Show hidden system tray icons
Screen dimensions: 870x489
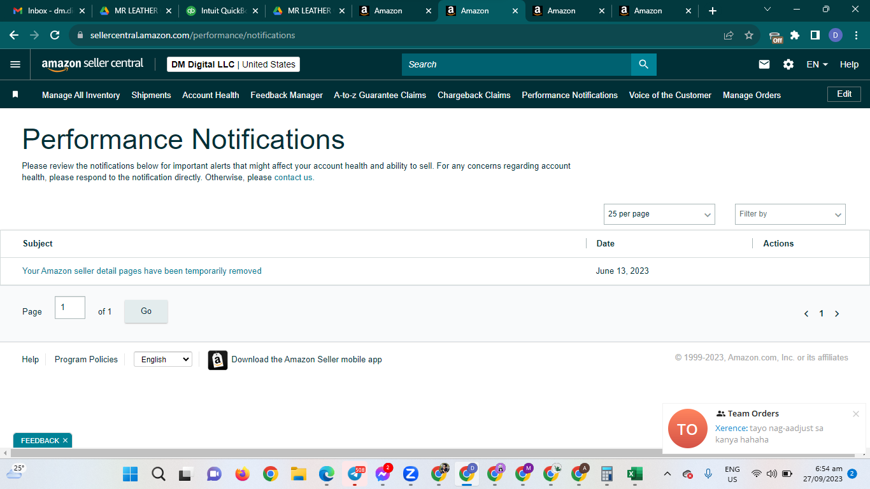[667, 474]
